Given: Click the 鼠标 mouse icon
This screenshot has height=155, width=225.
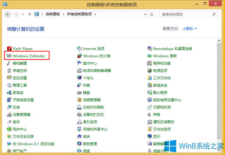Looking at the screenshot, I should point(9,122).
